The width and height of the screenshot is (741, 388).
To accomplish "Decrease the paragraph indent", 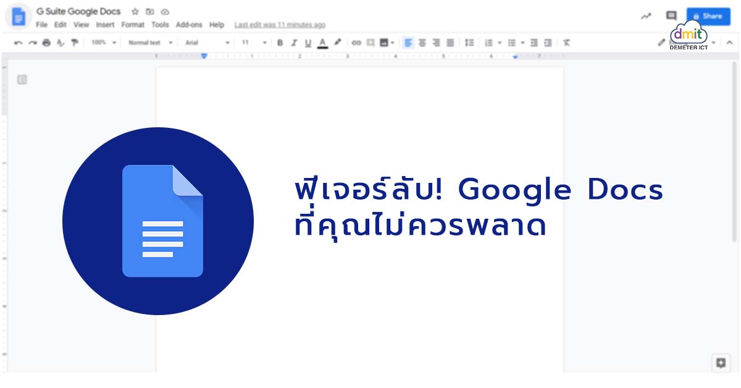I will (x=534, y=43).
